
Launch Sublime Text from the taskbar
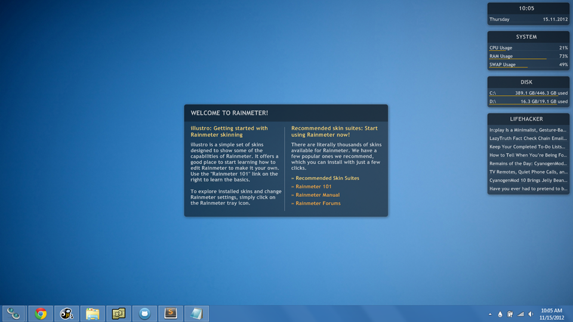click(x=171, y=314)
